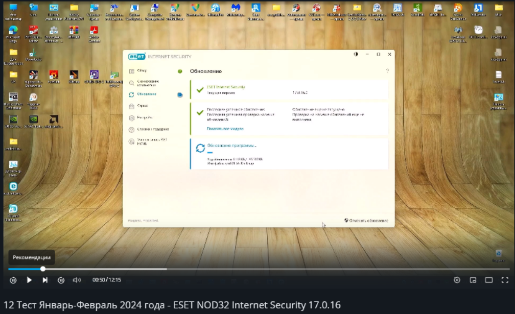Open video player quality settings gear
The width and height of the screenshot is (515, 314).
(457, 280)
